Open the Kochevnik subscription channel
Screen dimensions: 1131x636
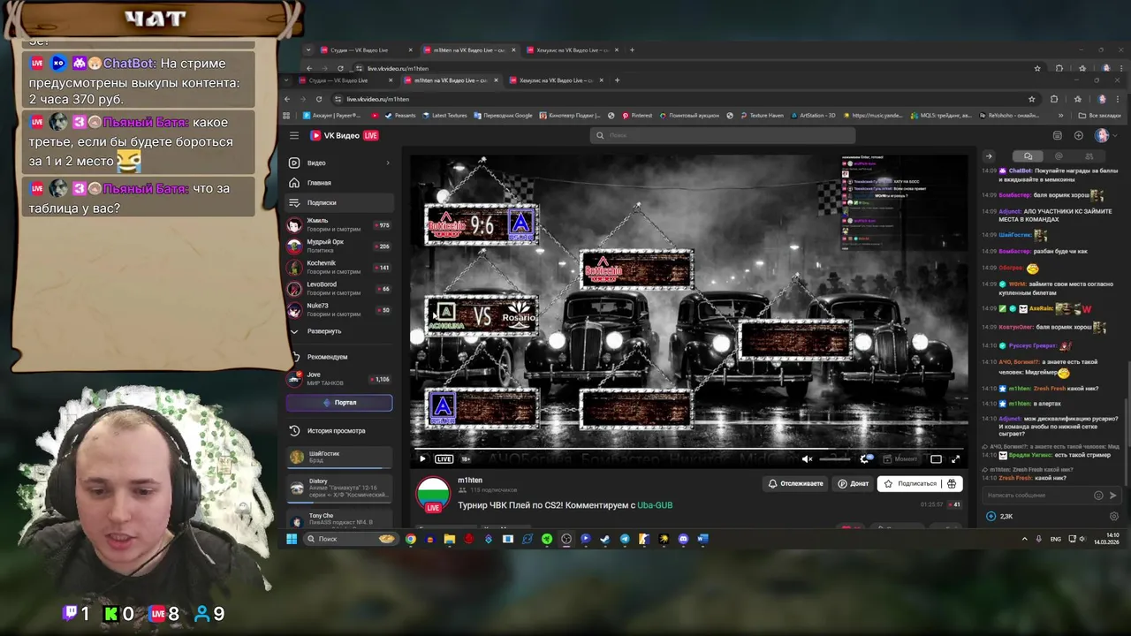click(339, 267)
